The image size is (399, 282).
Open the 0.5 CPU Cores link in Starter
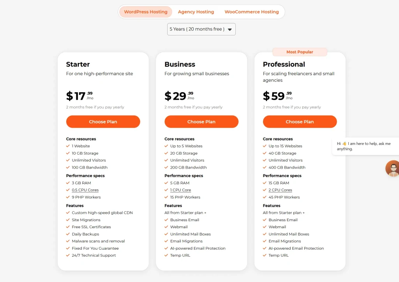coord(85,190)
